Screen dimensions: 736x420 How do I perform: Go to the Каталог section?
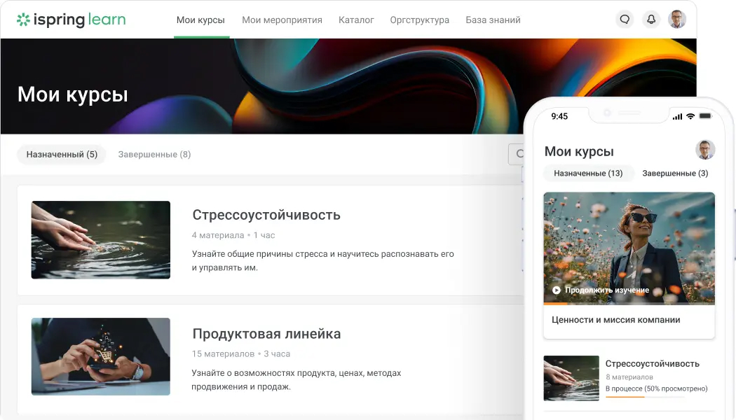[x=356, y=20]
